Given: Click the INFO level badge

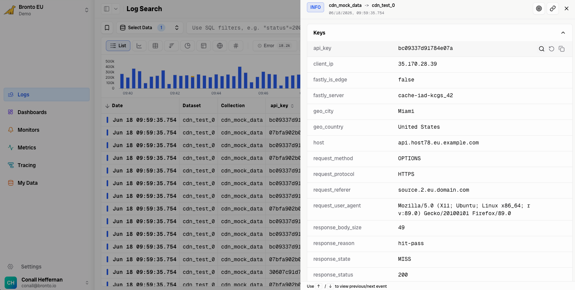Looking at the screenshot, I should tap(315, 7).
